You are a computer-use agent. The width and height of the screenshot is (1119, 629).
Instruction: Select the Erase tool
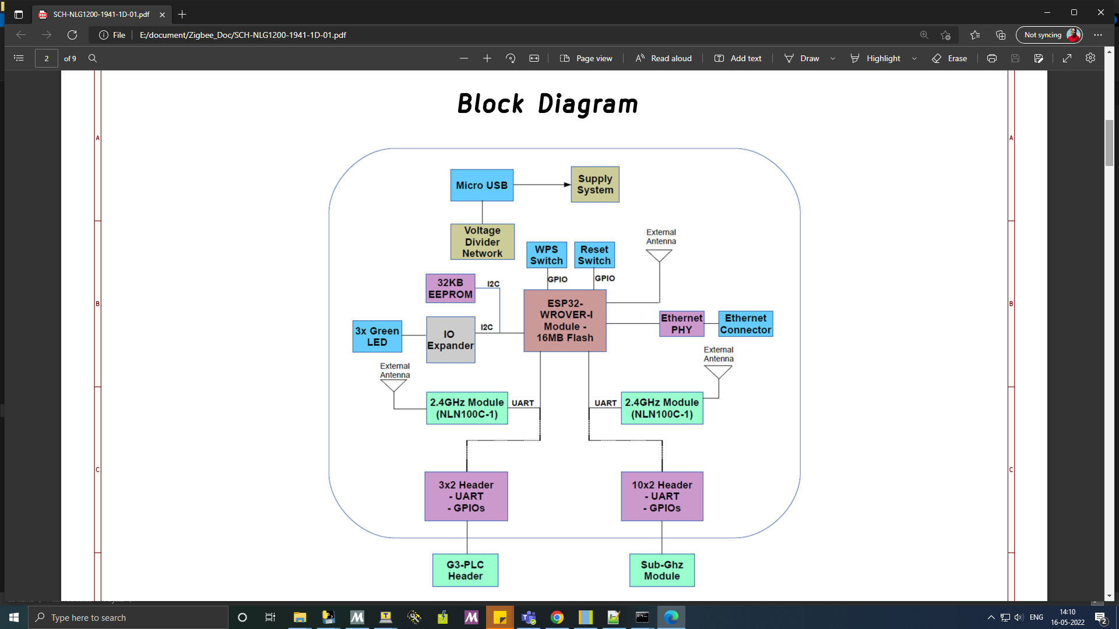tap(949, 58)
